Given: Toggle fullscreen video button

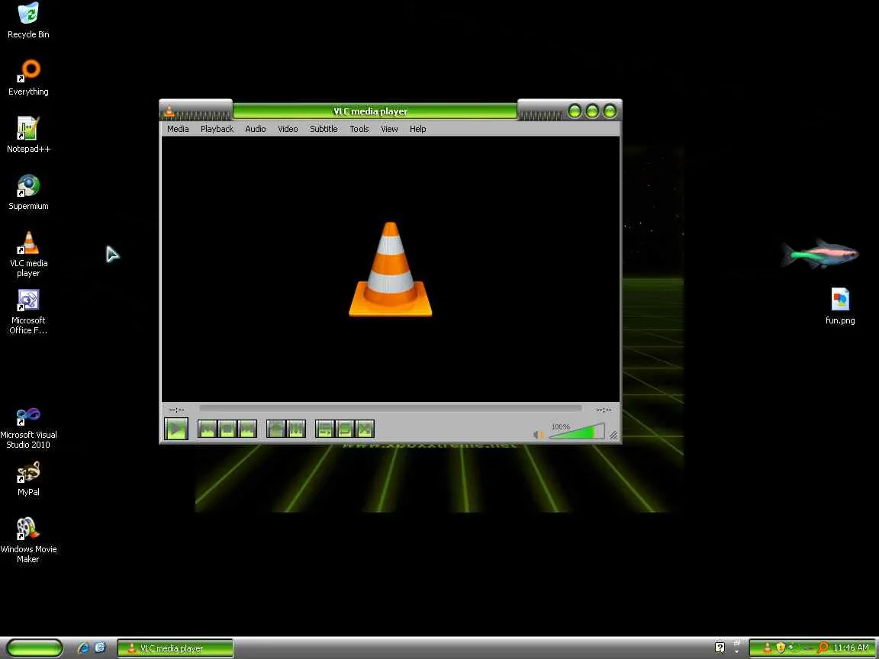Looking at the screenshot, I should coord(275,429).
